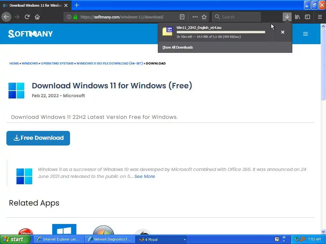Image resolution: width=326 pixels, height=244 pixels.
Task: Toggle reader view icon
Action: pyautogui.click(x=182, y=17)
